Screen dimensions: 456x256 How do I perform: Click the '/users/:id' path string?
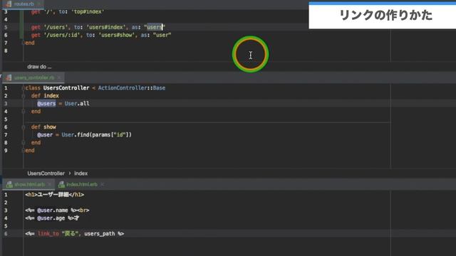click(62, 35)
